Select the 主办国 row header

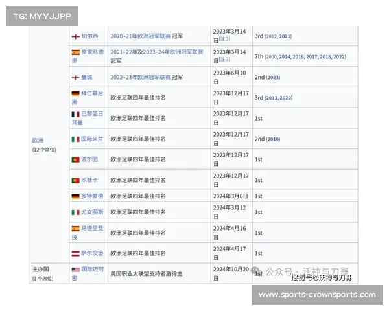[x=41, y=270]
